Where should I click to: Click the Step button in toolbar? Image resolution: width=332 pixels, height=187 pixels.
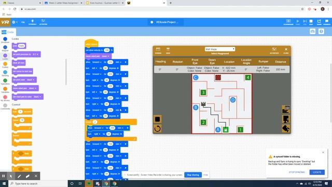pyautogui.click(x=305, y=22)
